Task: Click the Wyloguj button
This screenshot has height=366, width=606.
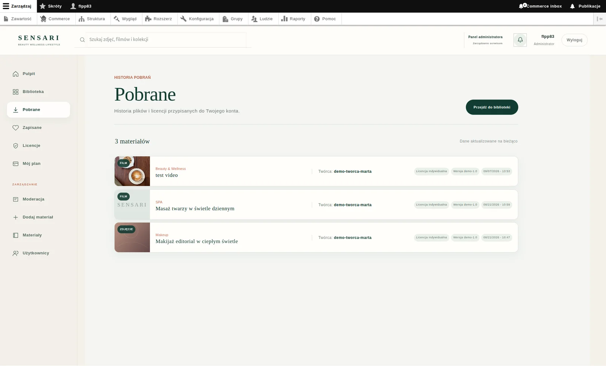Action: pyautogui.click(x=574, y=40)
